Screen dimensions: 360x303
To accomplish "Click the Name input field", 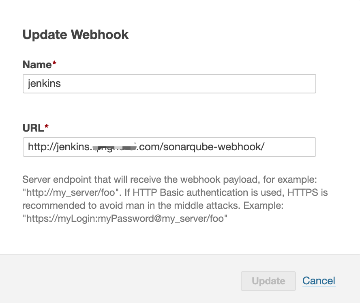I will coord(169,84).
